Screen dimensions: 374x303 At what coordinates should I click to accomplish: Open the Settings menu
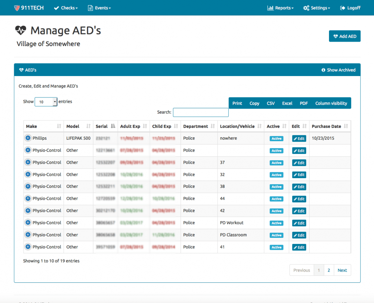(316, 8)
